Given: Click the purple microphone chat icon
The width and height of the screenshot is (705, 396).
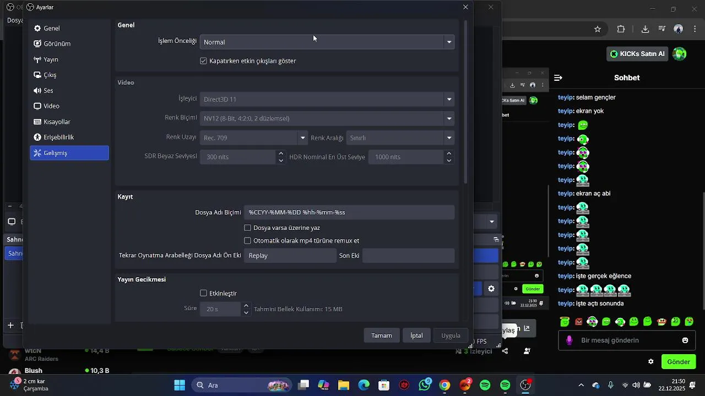Looking at the screenshot, I should (570, 340).
